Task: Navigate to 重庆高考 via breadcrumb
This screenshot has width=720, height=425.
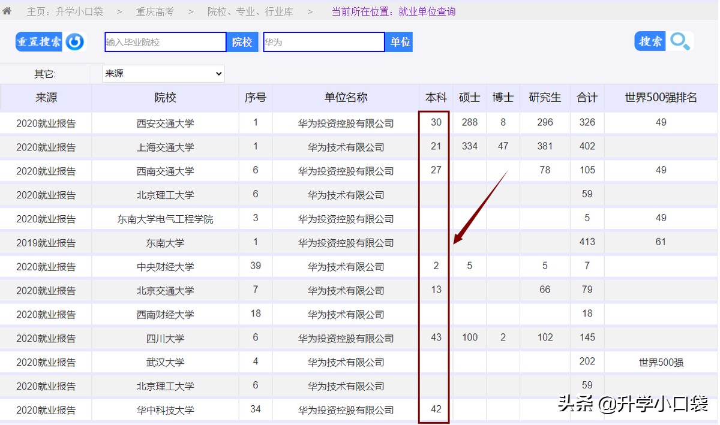Action: pyautogui.click(x=156, y=10)
